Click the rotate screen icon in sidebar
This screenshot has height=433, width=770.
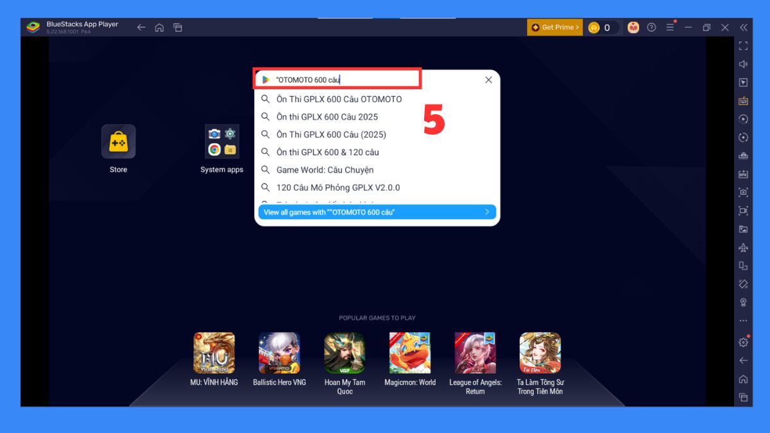[x=743, y=266]
